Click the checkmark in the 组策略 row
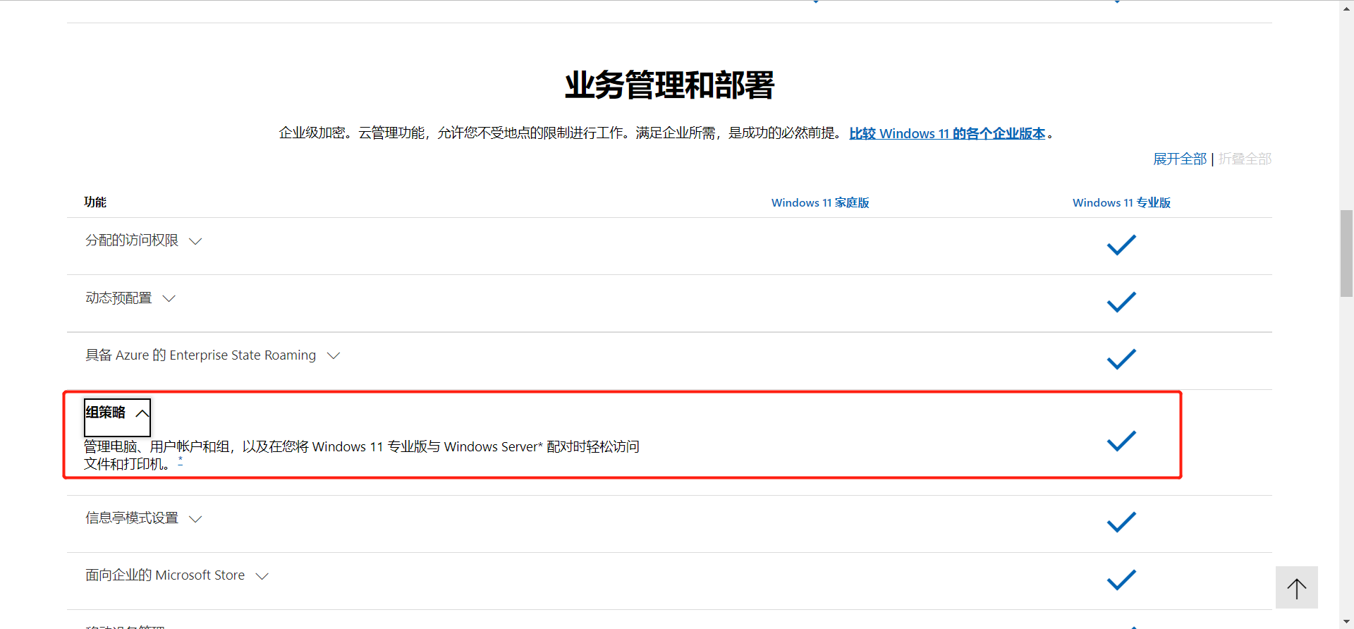1354x629 pixels. [1121, 441]
